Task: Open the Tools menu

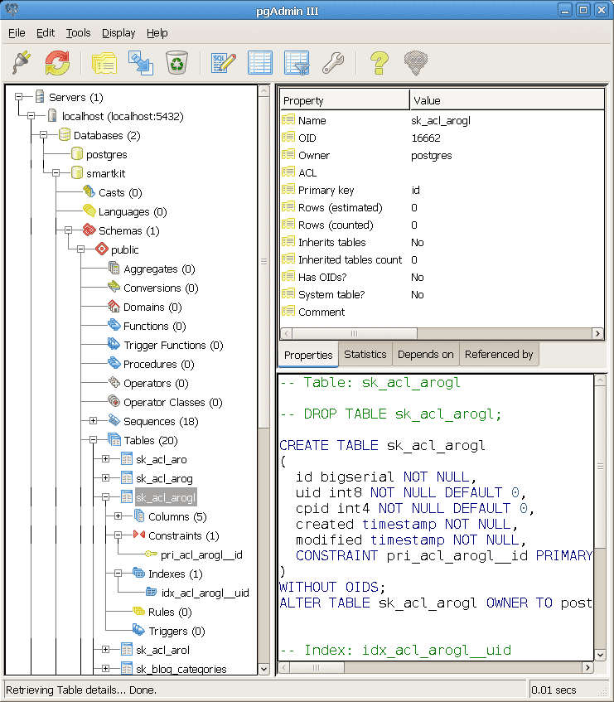Action: pos(79,32)
